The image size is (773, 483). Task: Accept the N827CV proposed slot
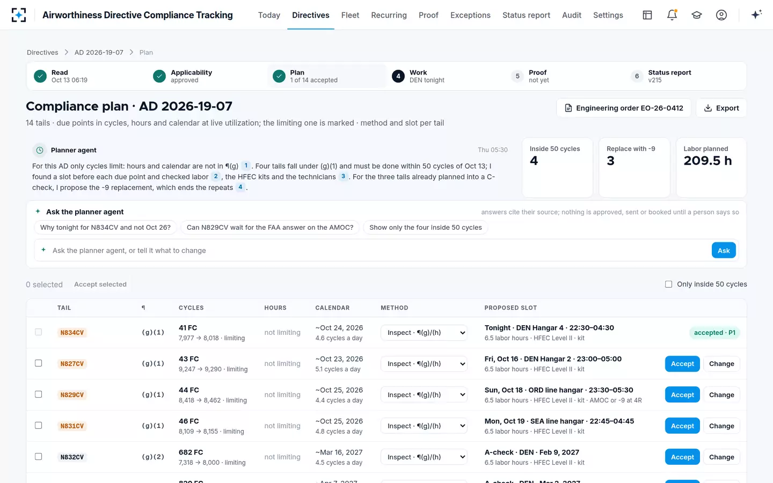(682, 364)
